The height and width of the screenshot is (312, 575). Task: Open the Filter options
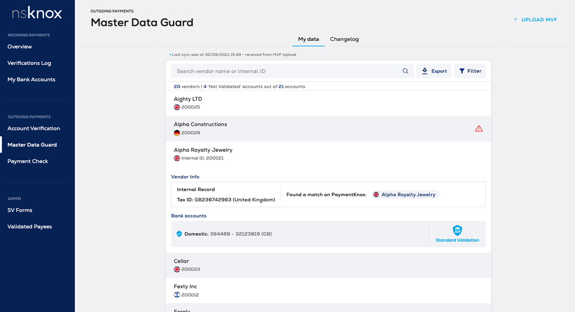click(x=470, y=71)
